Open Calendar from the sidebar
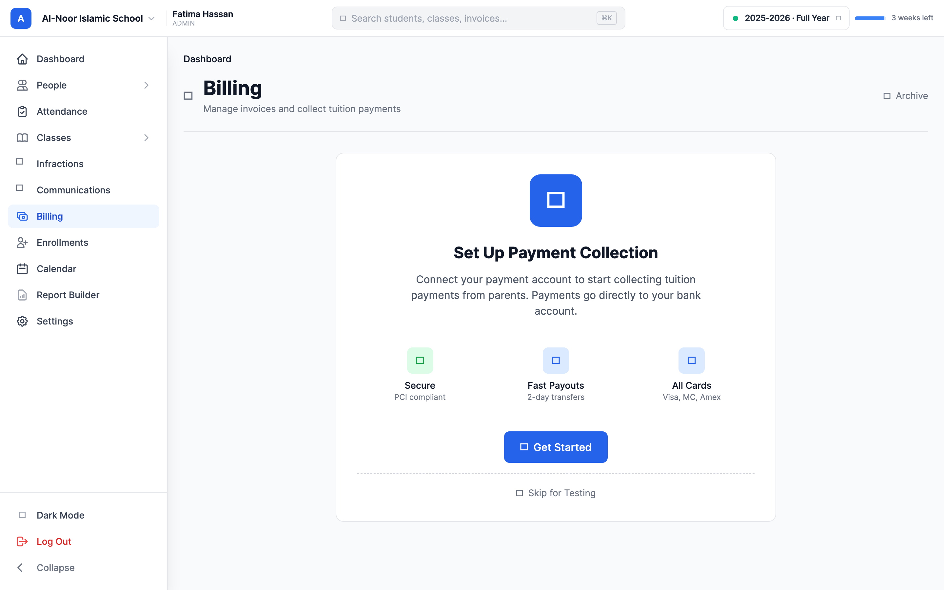944x590 pixels. 84,269
